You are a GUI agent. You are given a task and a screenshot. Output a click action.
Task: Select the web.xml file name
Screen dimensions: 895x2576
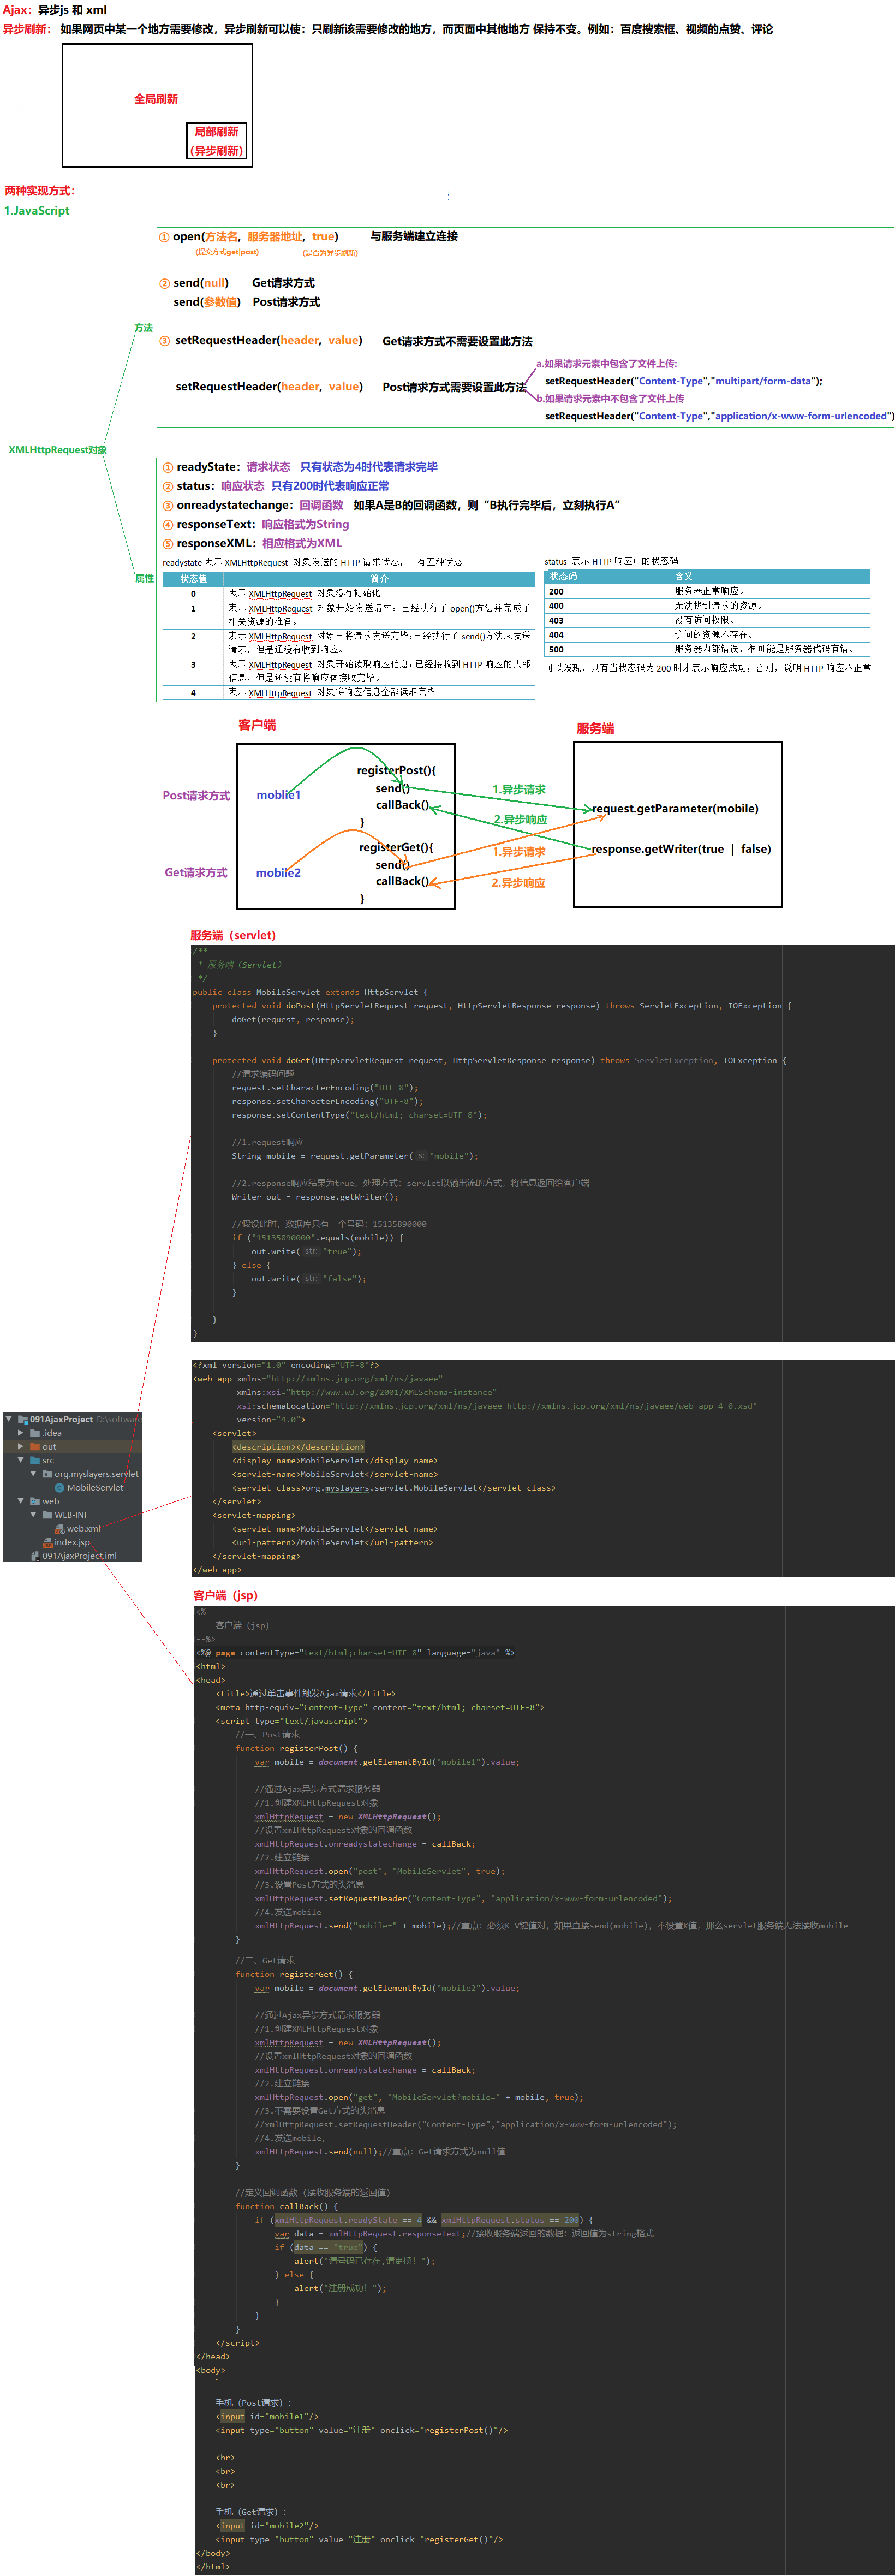click(83, 1528)
